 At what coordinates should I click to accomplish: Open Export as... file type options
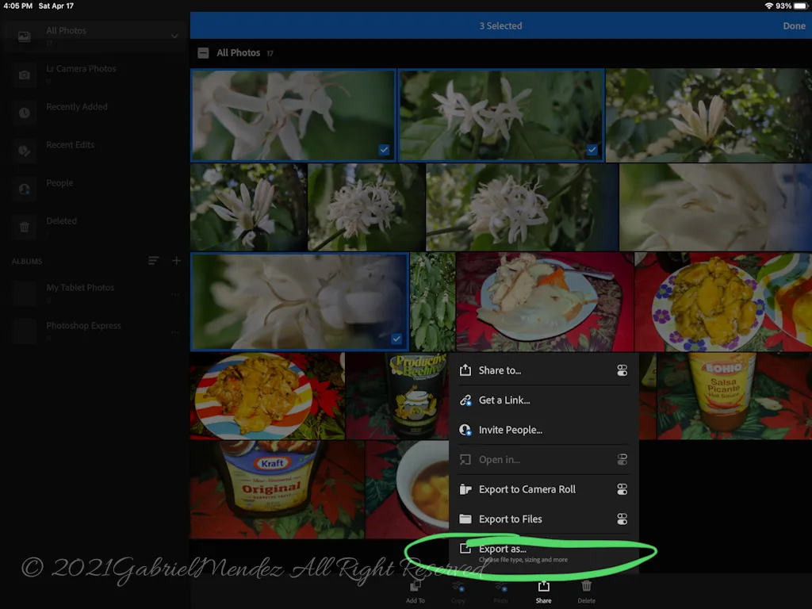[544, 553]
